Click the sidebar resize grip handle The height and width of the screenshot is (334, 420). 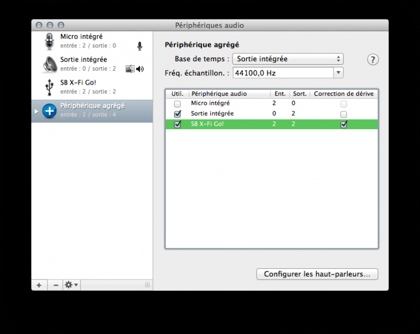click(x=147, y=285)
